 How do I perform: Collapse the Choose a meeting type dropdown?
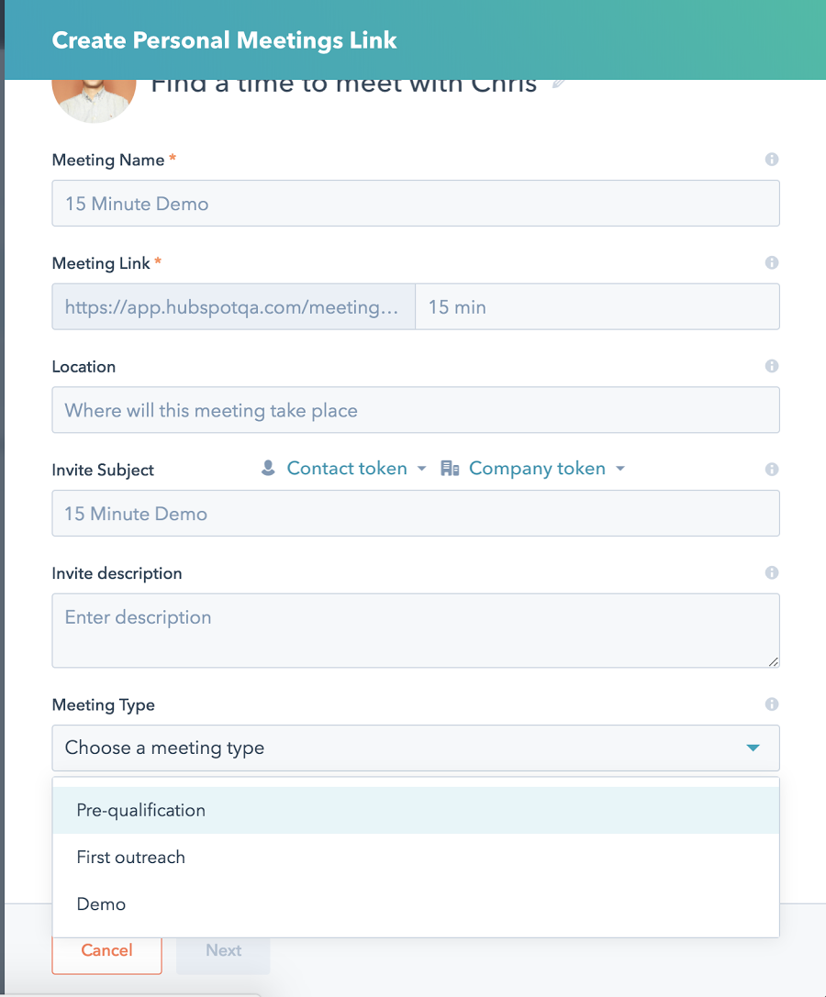(x=416, y=748)
